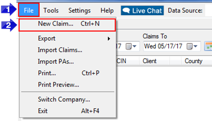212x121 pixels.
Task: Sort by the CIN column header
Action: click(x=121, y=61)
